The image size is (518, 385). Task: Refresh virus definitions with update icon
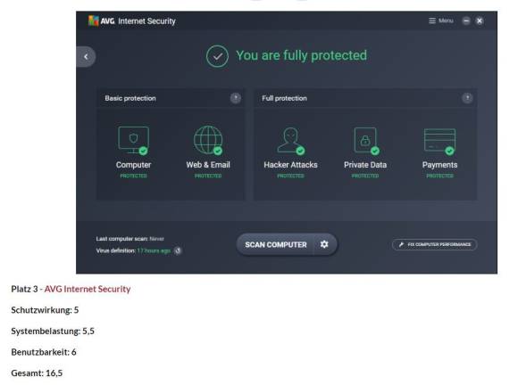(x=178, y=250)
